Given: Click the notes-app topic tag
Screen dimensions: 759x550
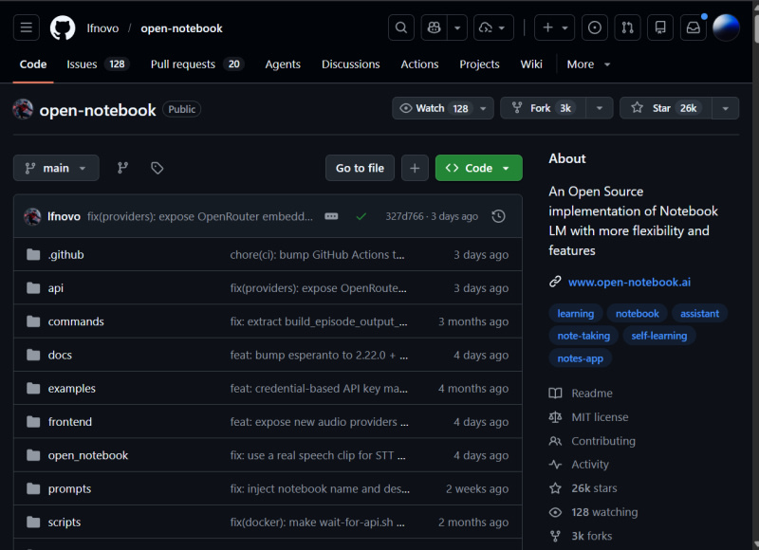Looking at the screenshot, I should tap(581, 358).
